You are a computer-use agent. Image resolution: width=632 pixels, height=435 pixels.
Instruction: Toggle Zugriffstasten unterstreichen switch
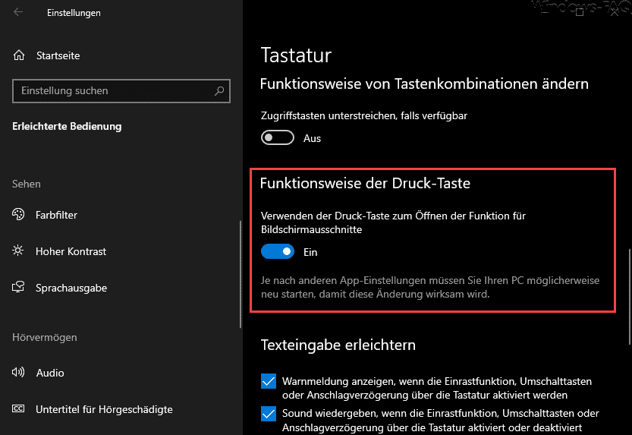(278, 137)
